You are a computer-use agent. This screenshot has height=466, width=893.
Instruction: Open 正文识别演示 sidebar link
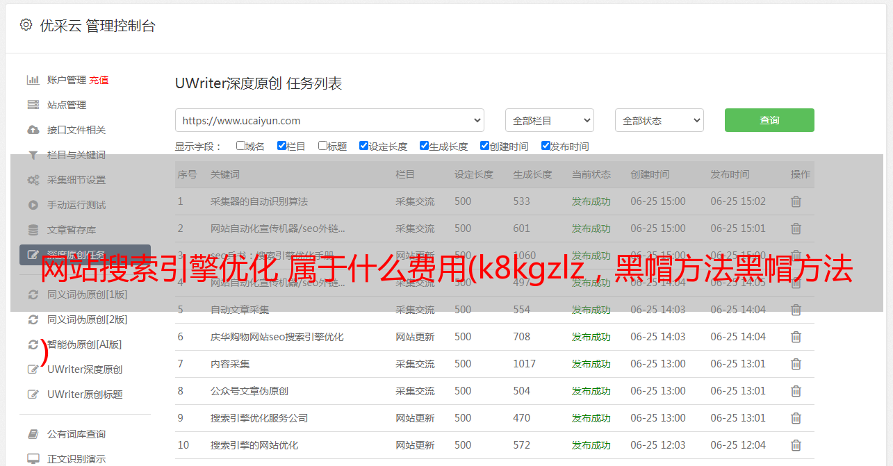tap(76, 459)
